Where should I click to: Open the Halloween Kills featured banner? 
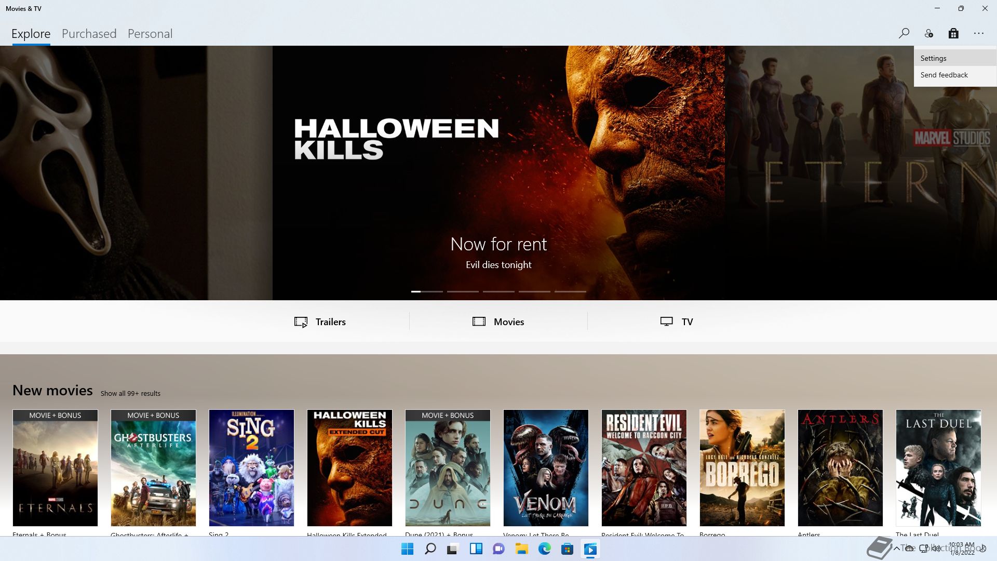(x=498, y=172)
